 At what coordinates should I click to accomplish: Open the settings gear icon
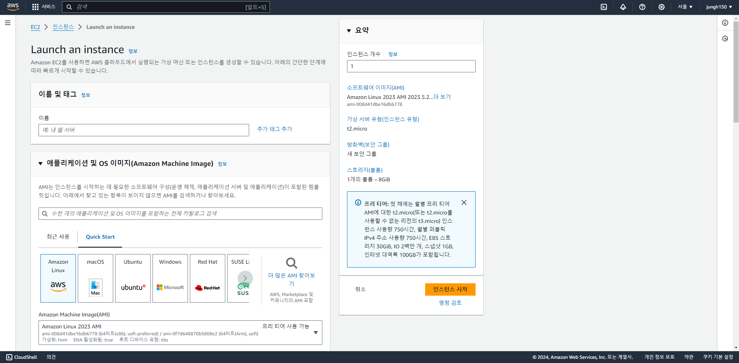pyautogui.click(x=662, y=7)
